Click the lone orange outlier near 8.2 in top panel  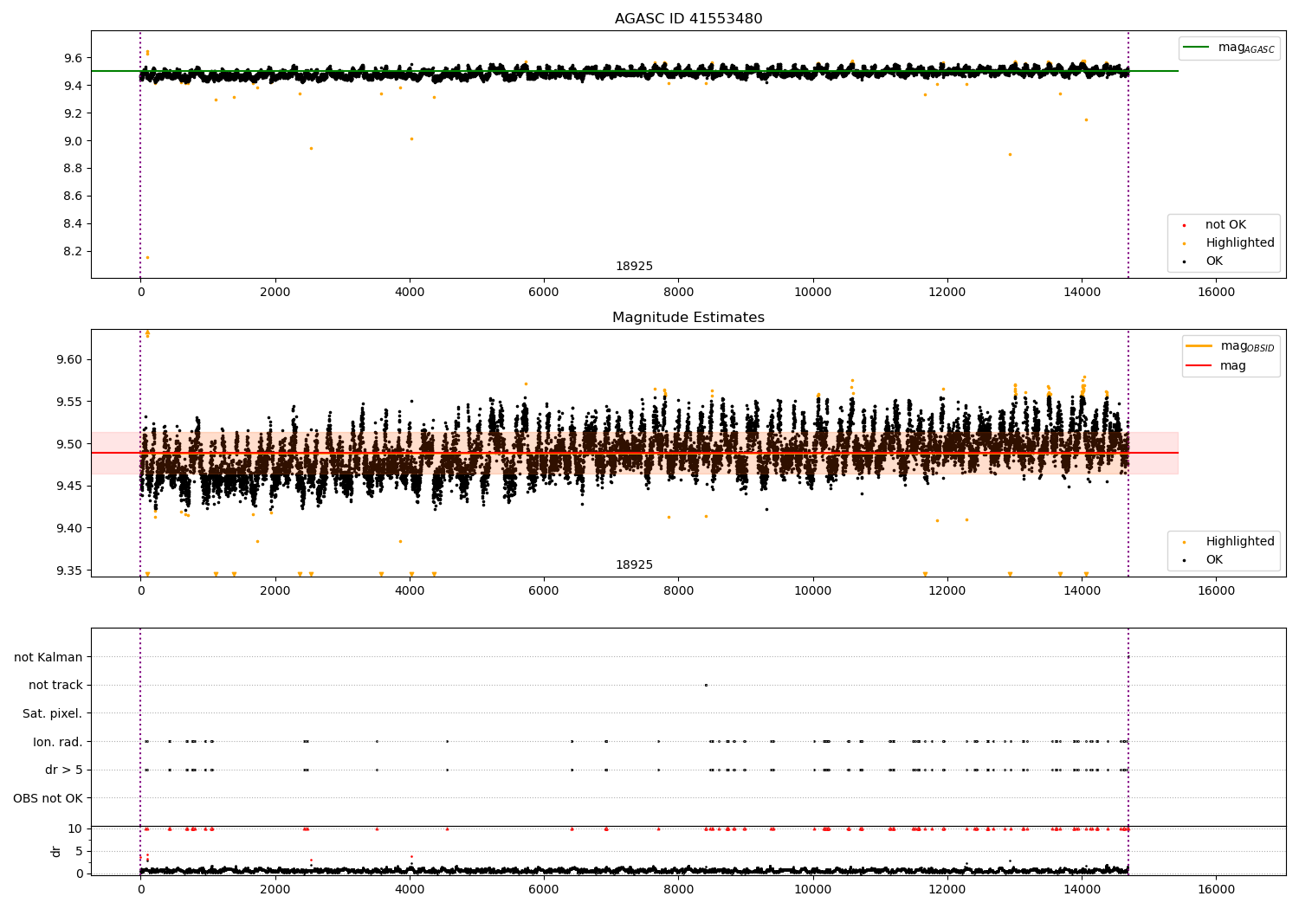click(x=147, y=257)
